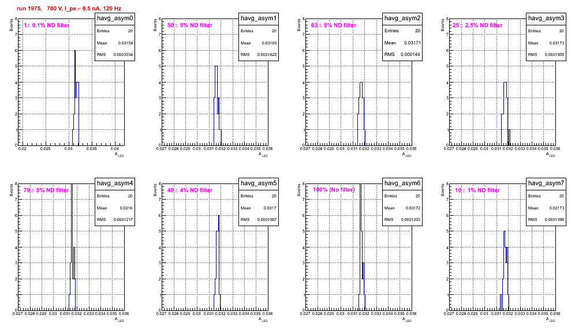The width and height of the screenshot is (575, 330).
Task: Select the '79± 5% ND filter' label
Action: click(46, 190)
